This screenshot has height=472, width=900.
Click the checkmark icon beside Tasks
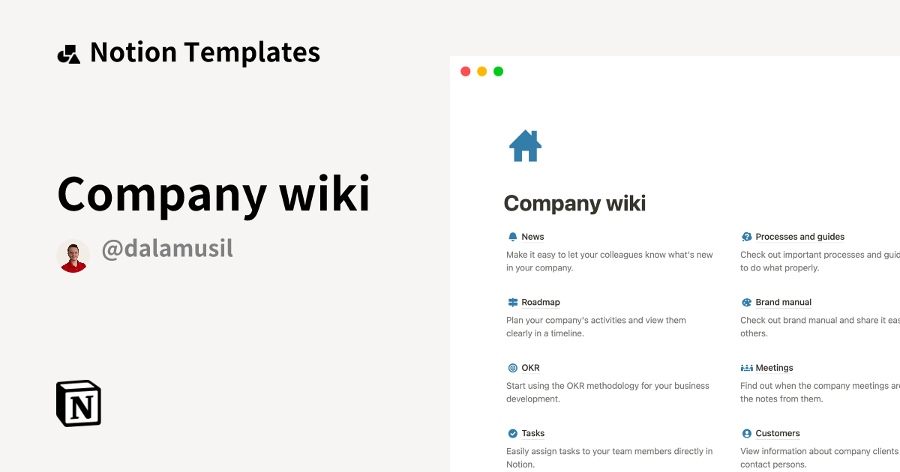pyautogui.click(x=513, y=434)
